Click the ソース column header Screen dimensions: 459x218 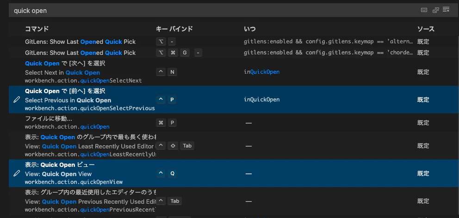[426, 29]
